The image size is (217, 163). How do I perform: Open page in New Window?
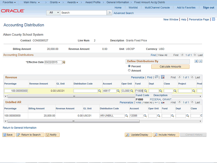pos(171,19)
